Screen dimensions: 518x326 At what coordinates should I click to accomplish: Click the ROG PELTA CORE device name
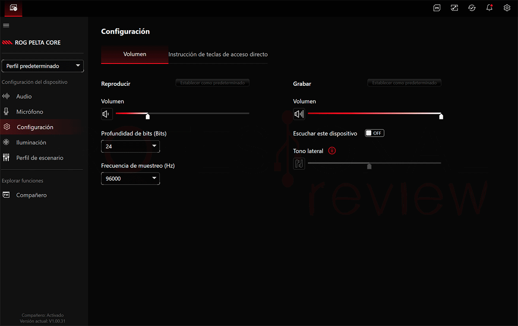pos(38,43)
